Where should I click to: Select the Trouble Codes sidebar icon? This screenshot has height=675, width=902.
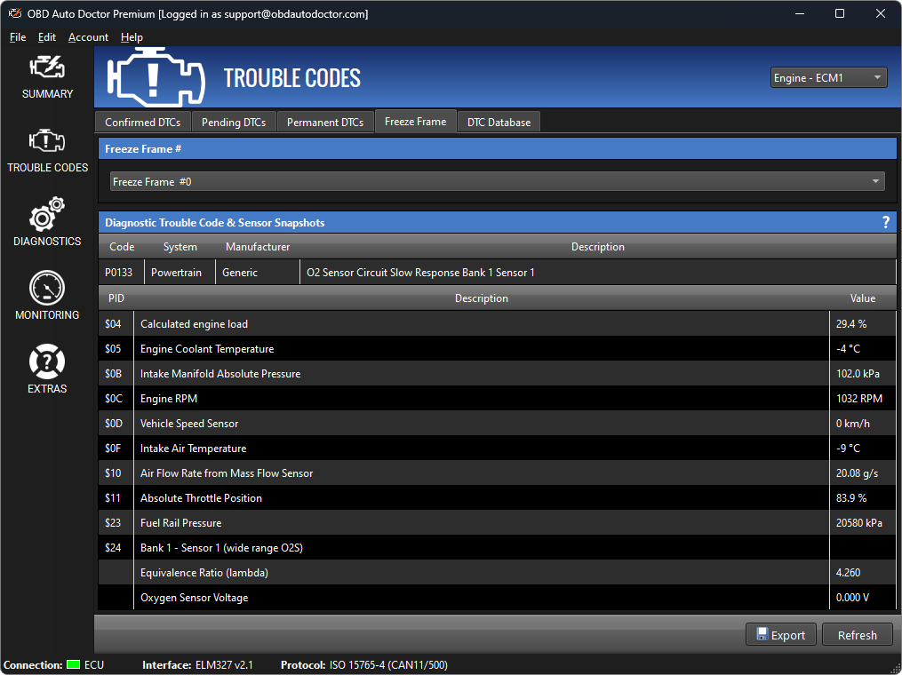pyautogui.click(x=47, y=140)
